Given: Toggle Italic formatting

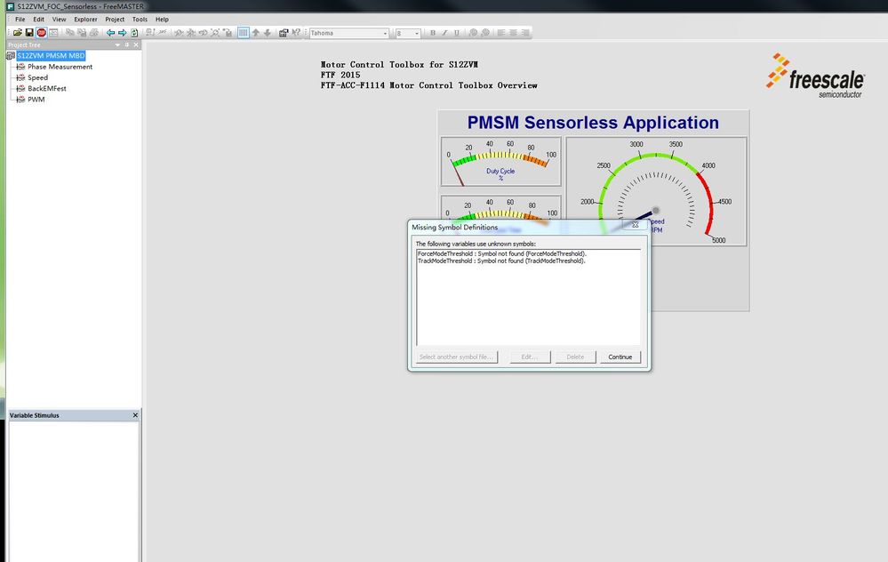Looking at the screenshot, I should click(444, 33).
